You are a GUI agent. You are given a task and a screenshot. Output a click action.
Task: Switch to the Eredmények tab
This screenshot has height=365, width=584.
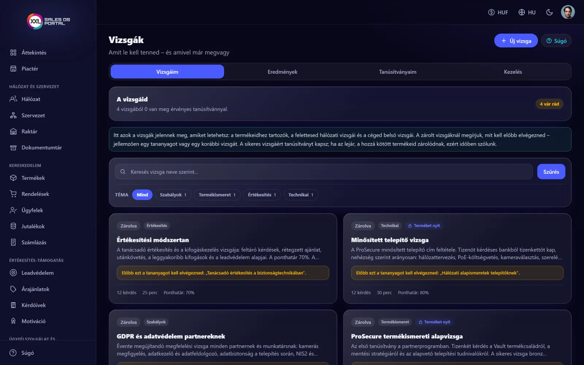click(283, 72)
